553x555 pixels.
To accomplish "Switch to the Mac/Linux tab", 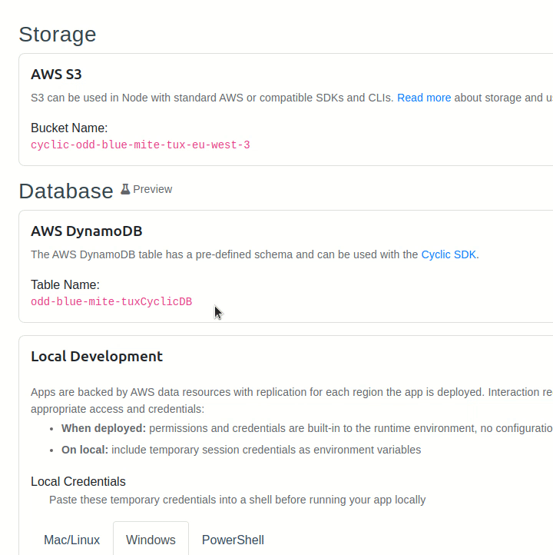I will click(71, 540).
